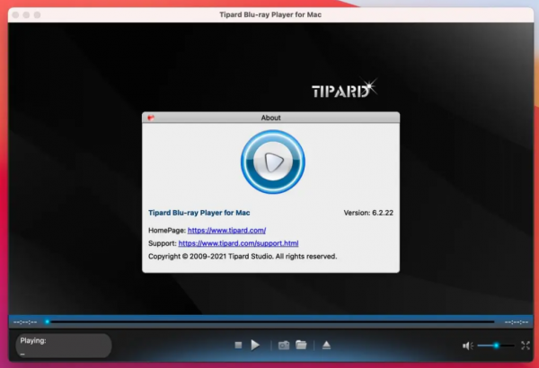Click the blue play logo in About
The width and height of the screenshot is (539, 368).
pos(272,162)
